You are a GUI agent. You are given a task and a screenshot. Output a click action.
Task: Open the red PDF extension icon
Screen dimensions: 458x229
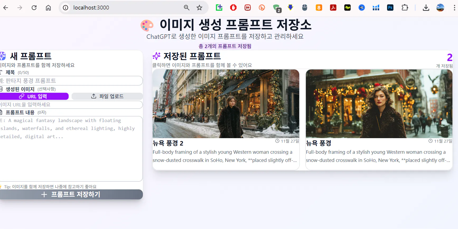click(x=333, y=8)
